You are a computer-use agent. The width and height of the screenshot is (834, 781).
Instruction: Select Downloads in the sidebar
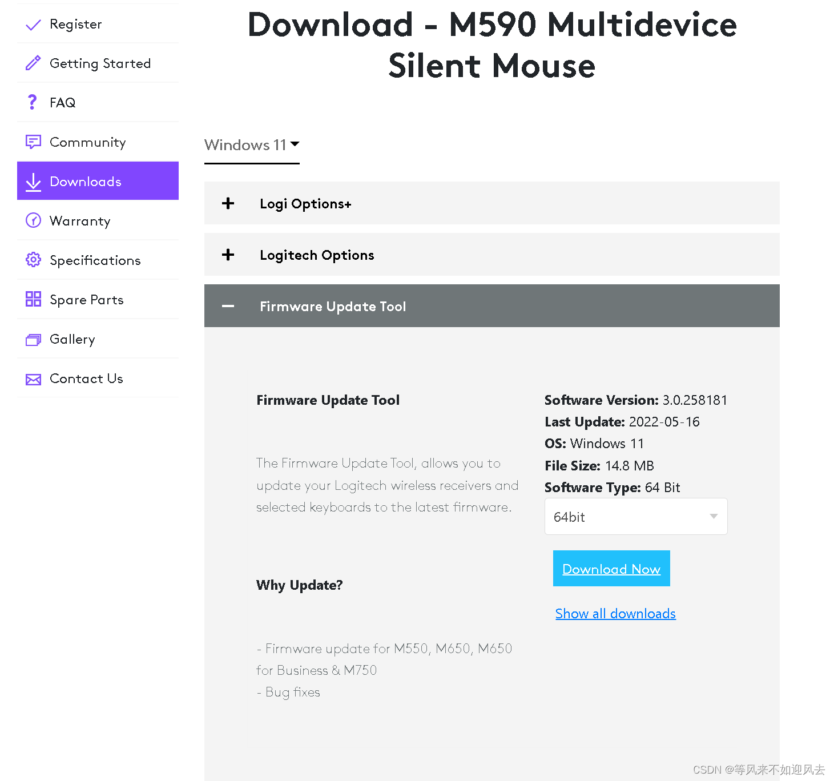98,181
